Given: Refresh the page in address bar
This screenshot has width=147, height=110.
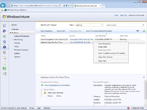Looking at the screenshot, I should click(x=69, y=6).
